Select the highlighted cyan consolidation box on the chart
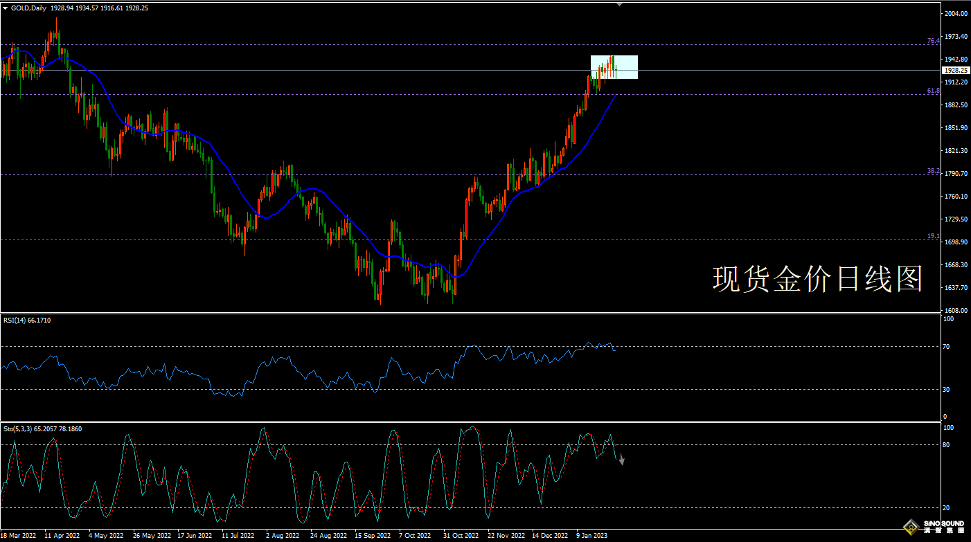 pos(613,67)
